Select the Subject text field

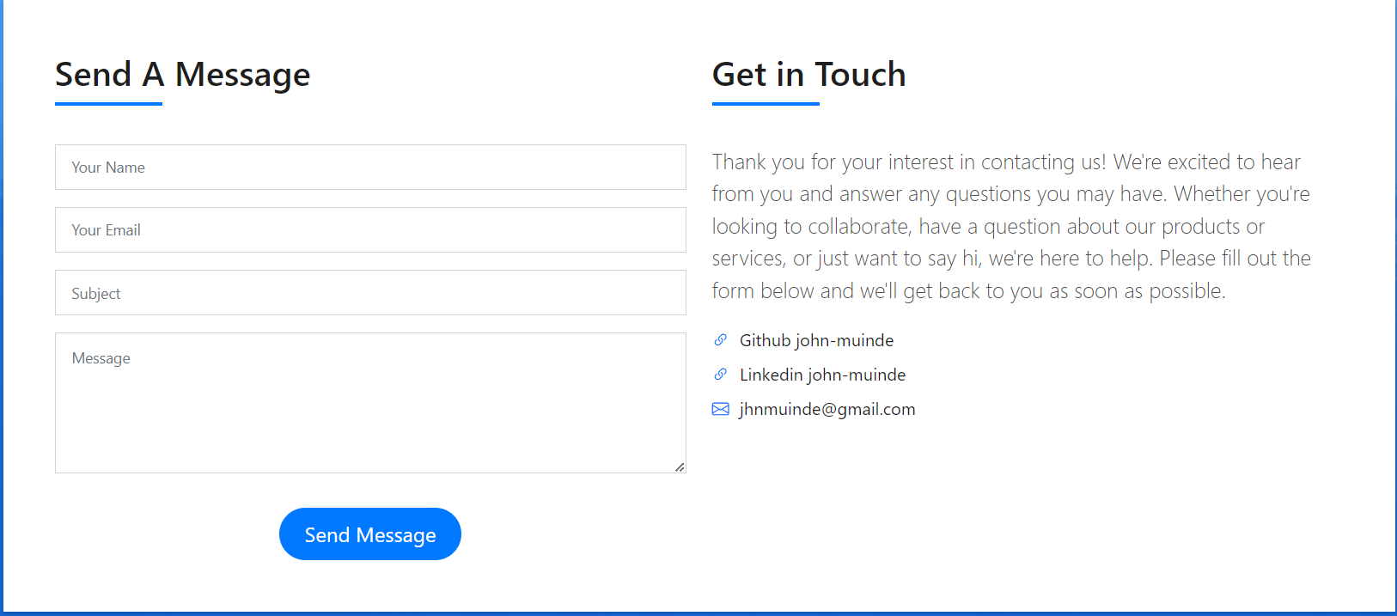[370, 293]
